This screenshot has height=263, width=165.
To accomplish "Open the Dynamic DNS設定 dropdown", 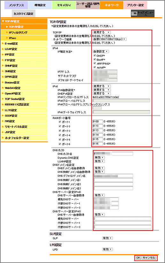I will pos(99,158).
